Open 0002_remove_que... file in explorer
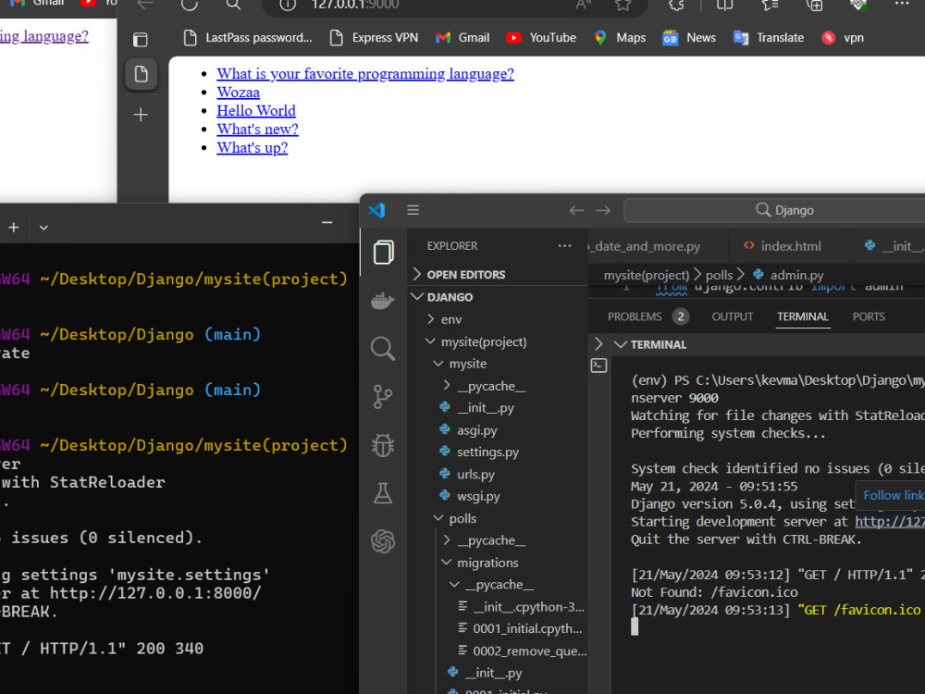The image size is (925, 694). coord(522,651)
